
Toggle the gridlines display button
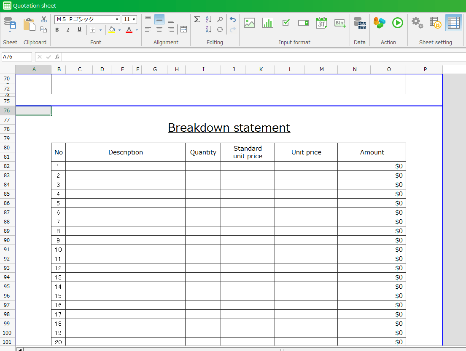(454, 23)
